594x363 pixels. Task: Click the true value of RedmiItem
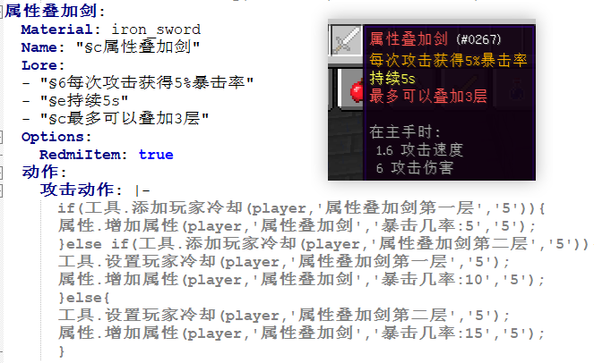pyautogui.click(x=156, y=155)
